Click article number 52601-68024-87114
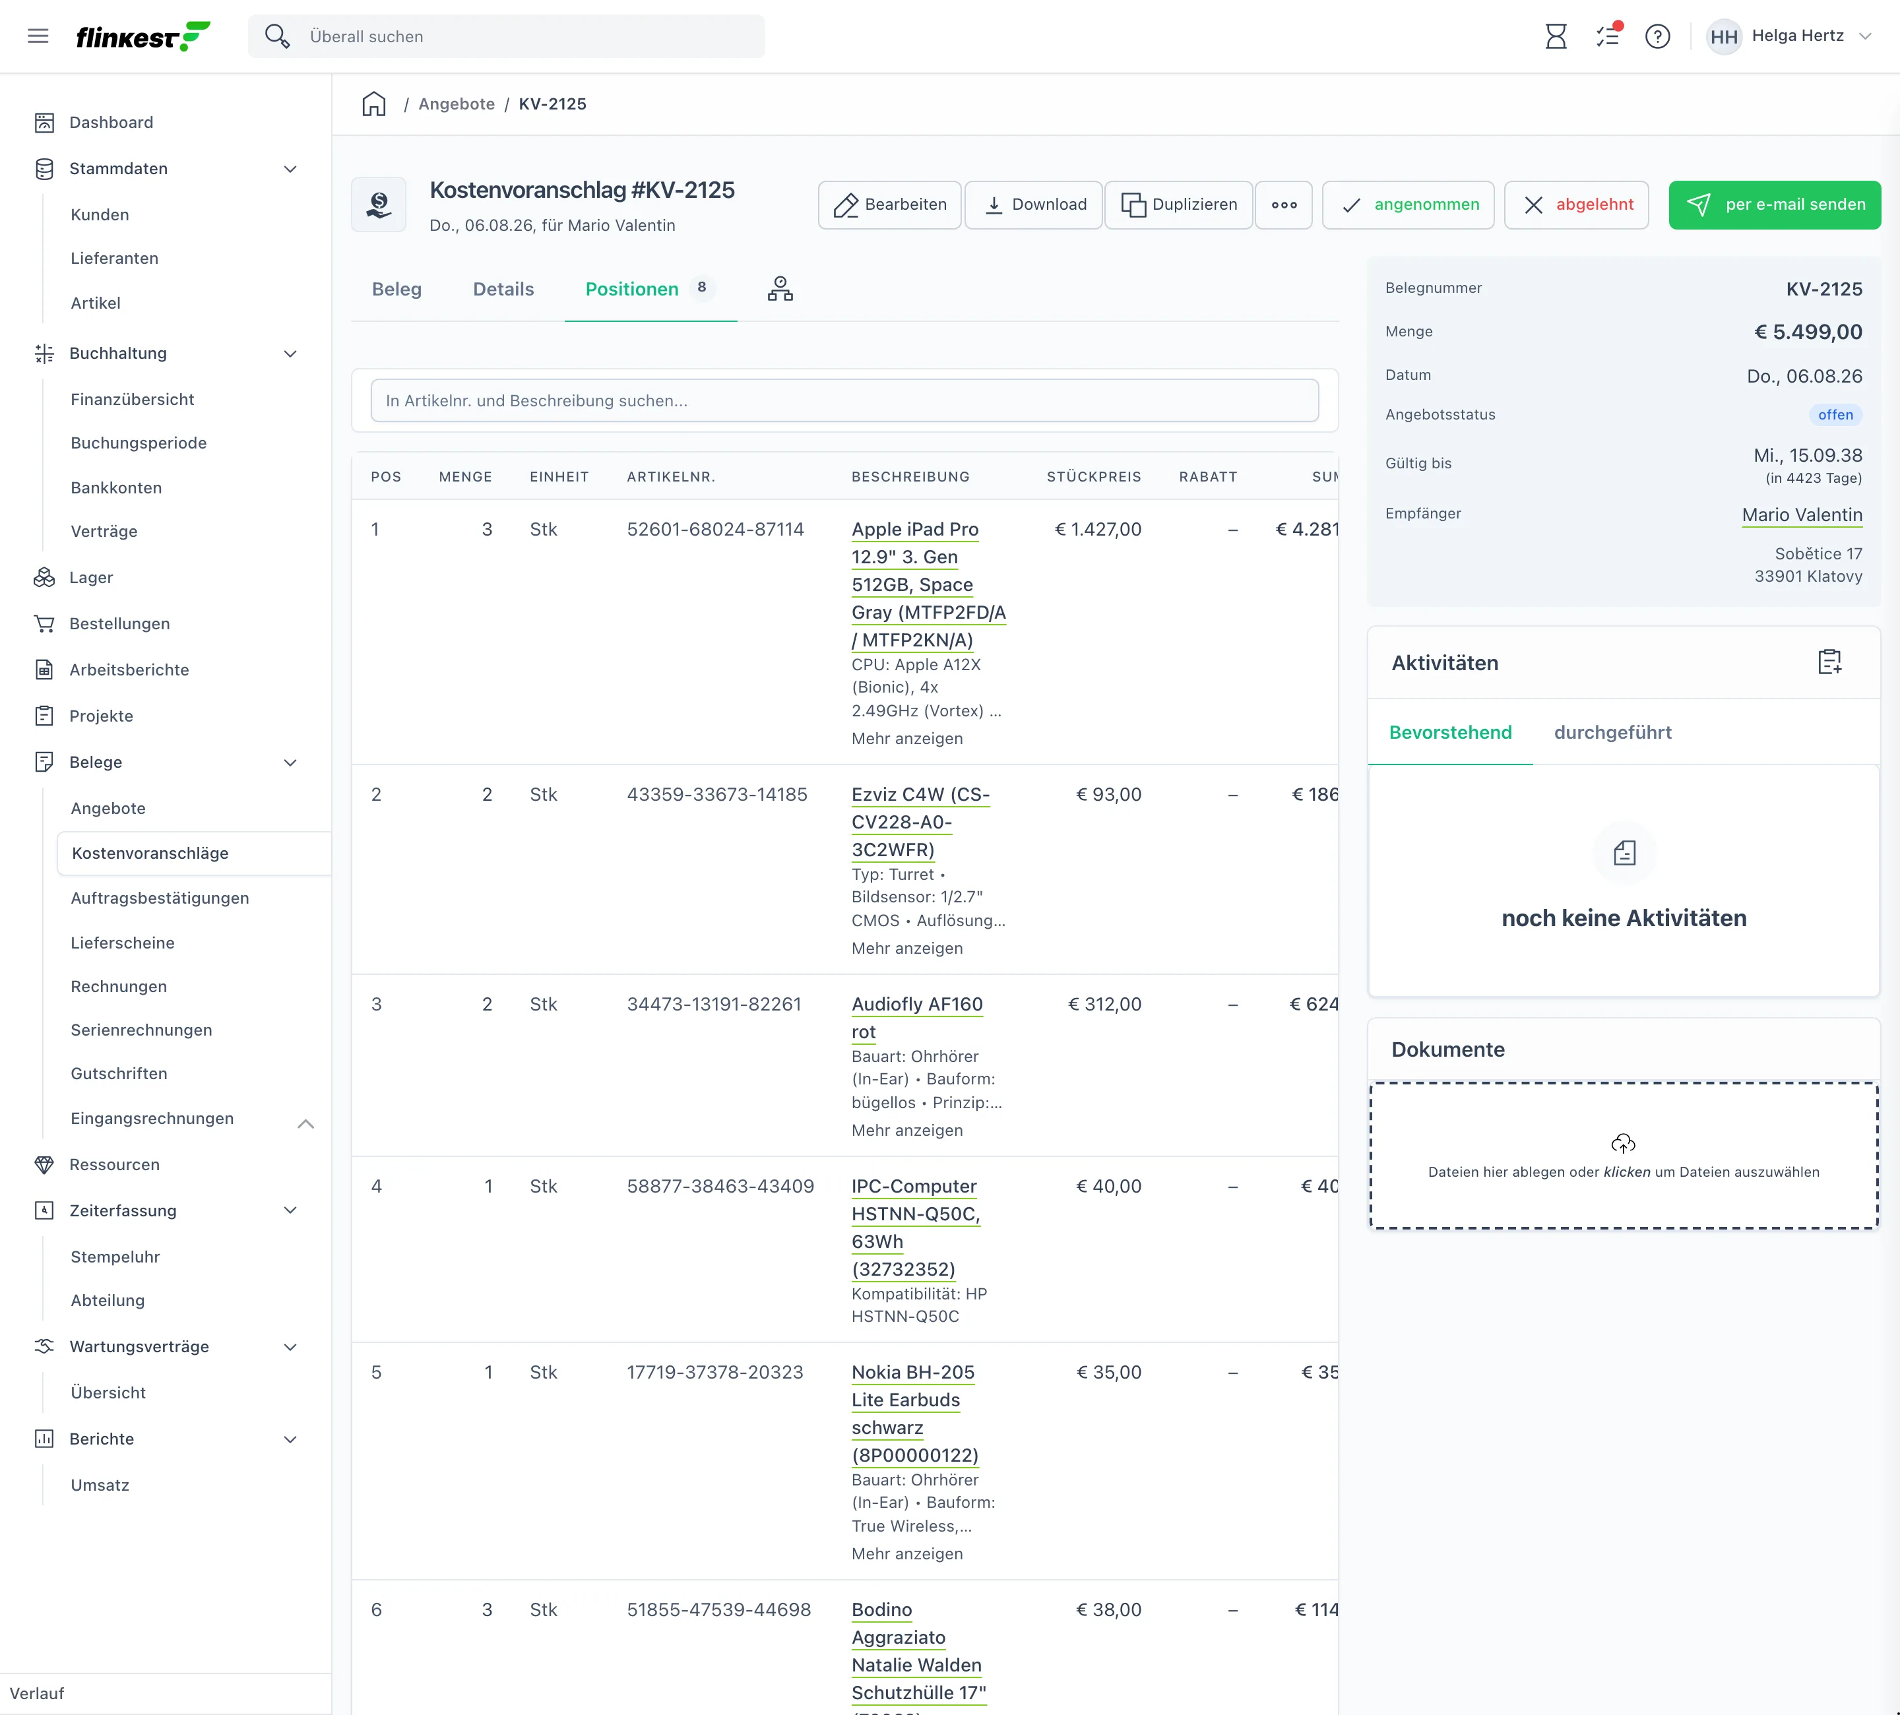The image size is (1900, 1715). coord(715,530)
